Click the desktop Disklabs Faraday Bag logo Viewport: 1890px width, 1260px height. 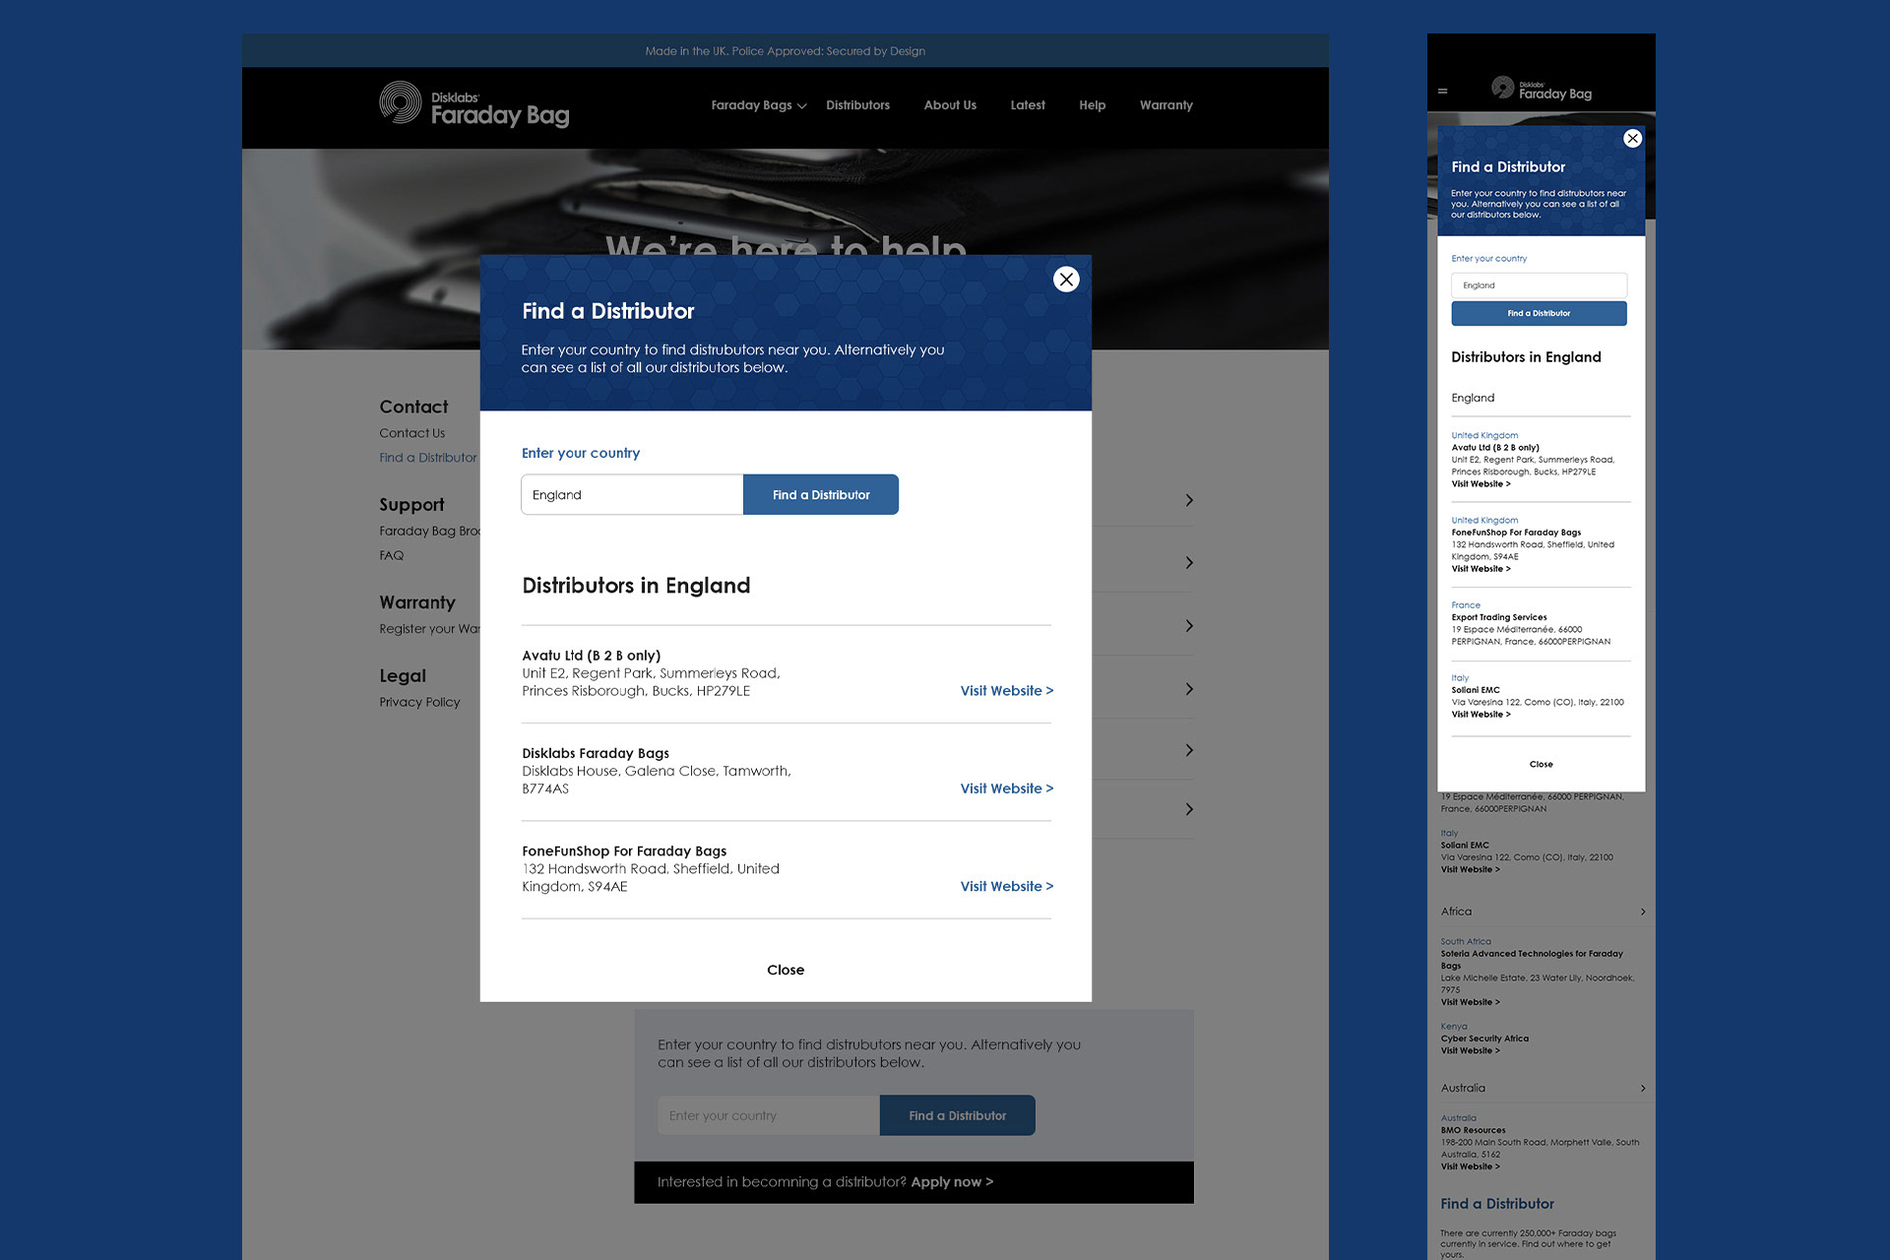474,106
